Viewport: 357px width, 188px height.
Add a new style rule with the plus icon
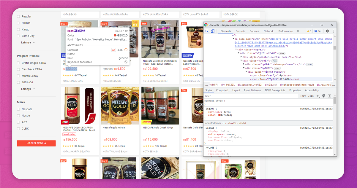(x=318, y=95)
